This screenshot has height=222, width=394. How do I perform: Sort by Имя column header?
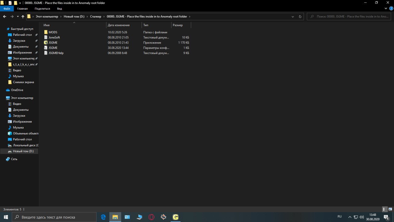click(74, 25)
